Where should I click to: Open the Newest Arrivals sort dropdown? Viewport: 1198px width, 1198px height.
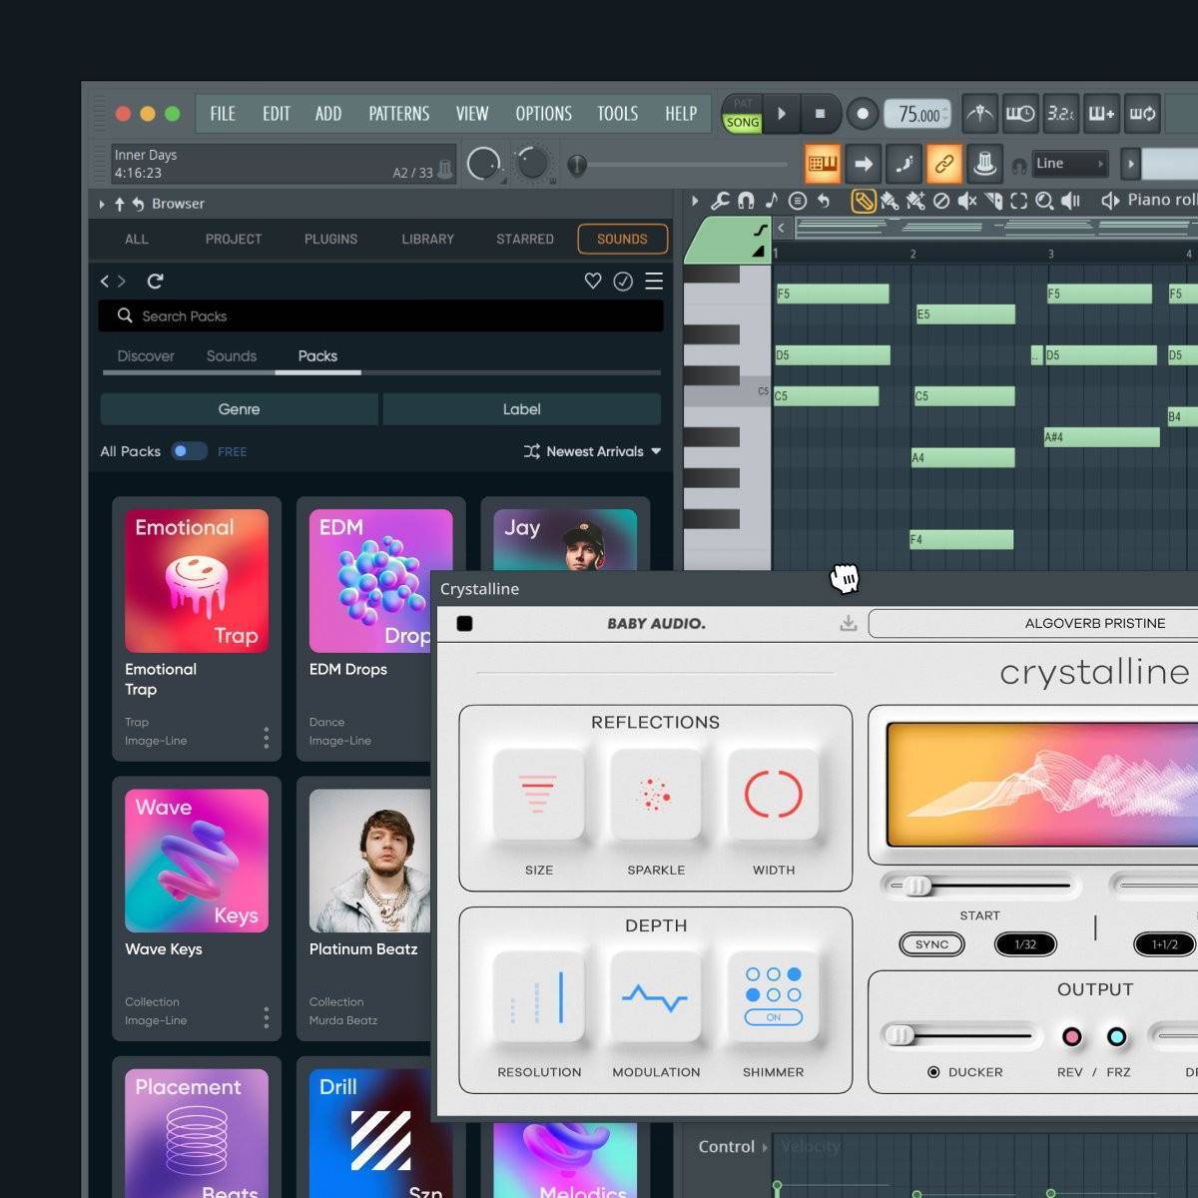coord(592,451)
